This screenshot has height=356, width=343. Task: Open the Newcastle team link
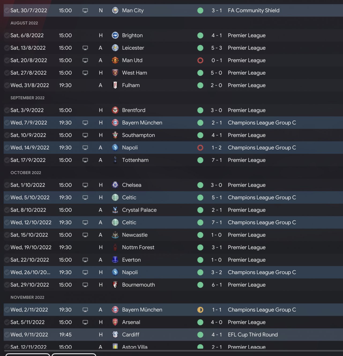[x=135, y=235]
